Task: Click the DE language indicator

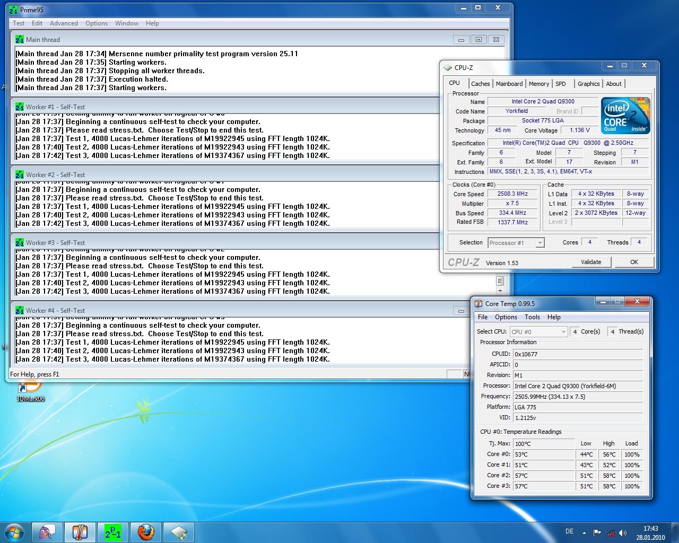Action: pyautogui.click(x=569, y=531)
